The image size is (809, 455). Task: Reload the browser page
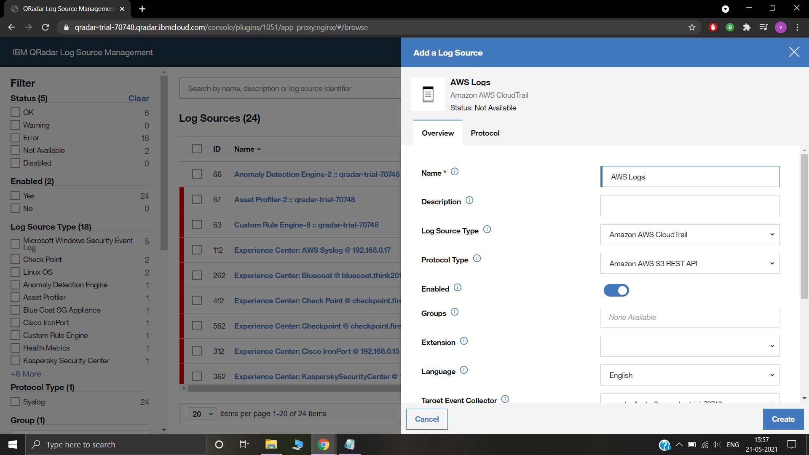pyautogui.click(x=46, y=27)
